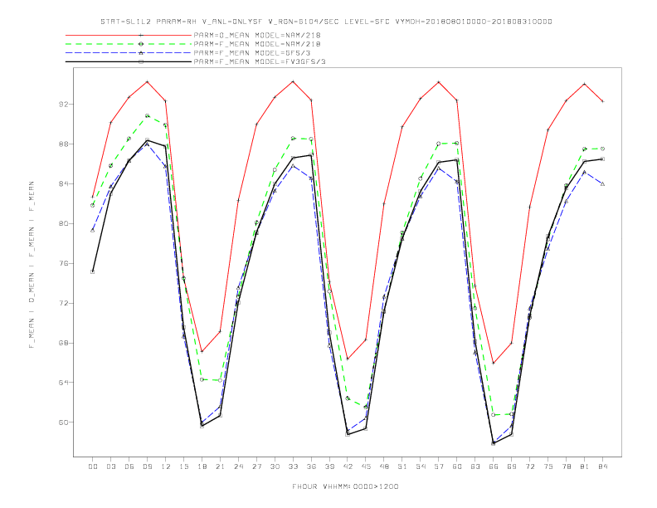Click green NAM circle marker at hour 09
Viewport: 657px width, 508px height.
(x=147, y=115)
